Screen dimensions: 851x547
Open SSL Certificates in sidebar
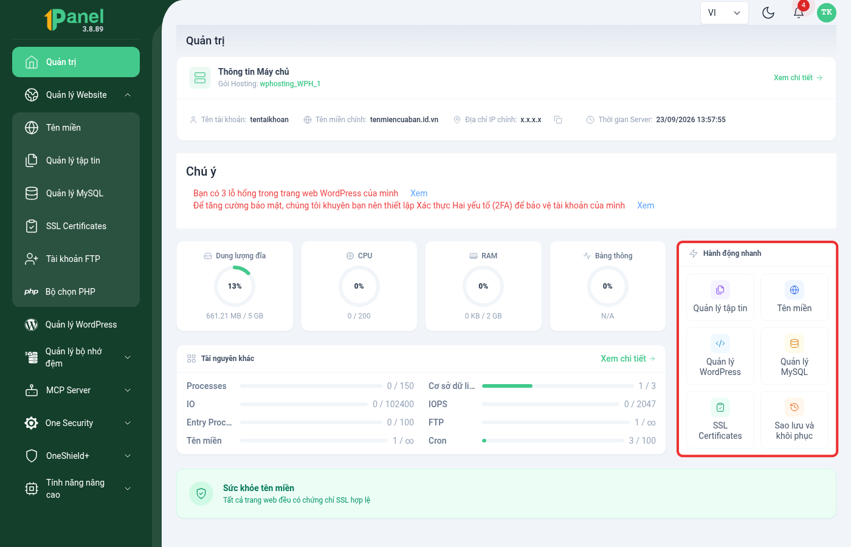tap(76, 226)
